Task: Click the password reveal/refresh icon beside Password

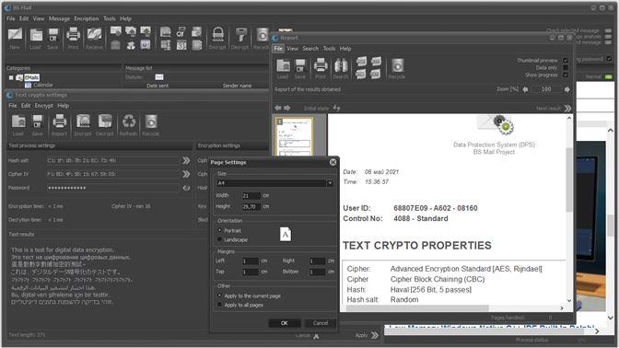Action: pyautogui.click(x=186, y=188)
